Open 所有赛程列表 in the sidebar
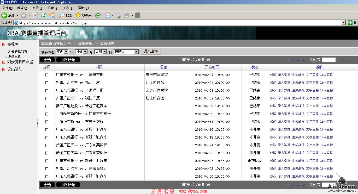The height and width of the screenshot is (194, 358). (17, 51)
